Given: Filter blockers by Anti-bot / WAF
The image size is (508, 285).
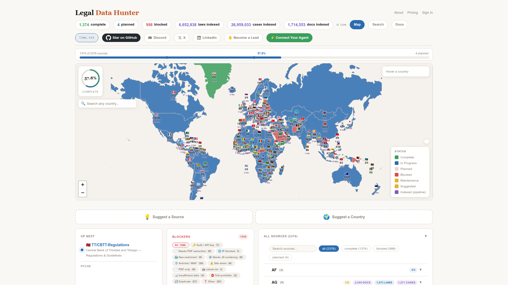Looking at the screenshot, I should [189, 263].
